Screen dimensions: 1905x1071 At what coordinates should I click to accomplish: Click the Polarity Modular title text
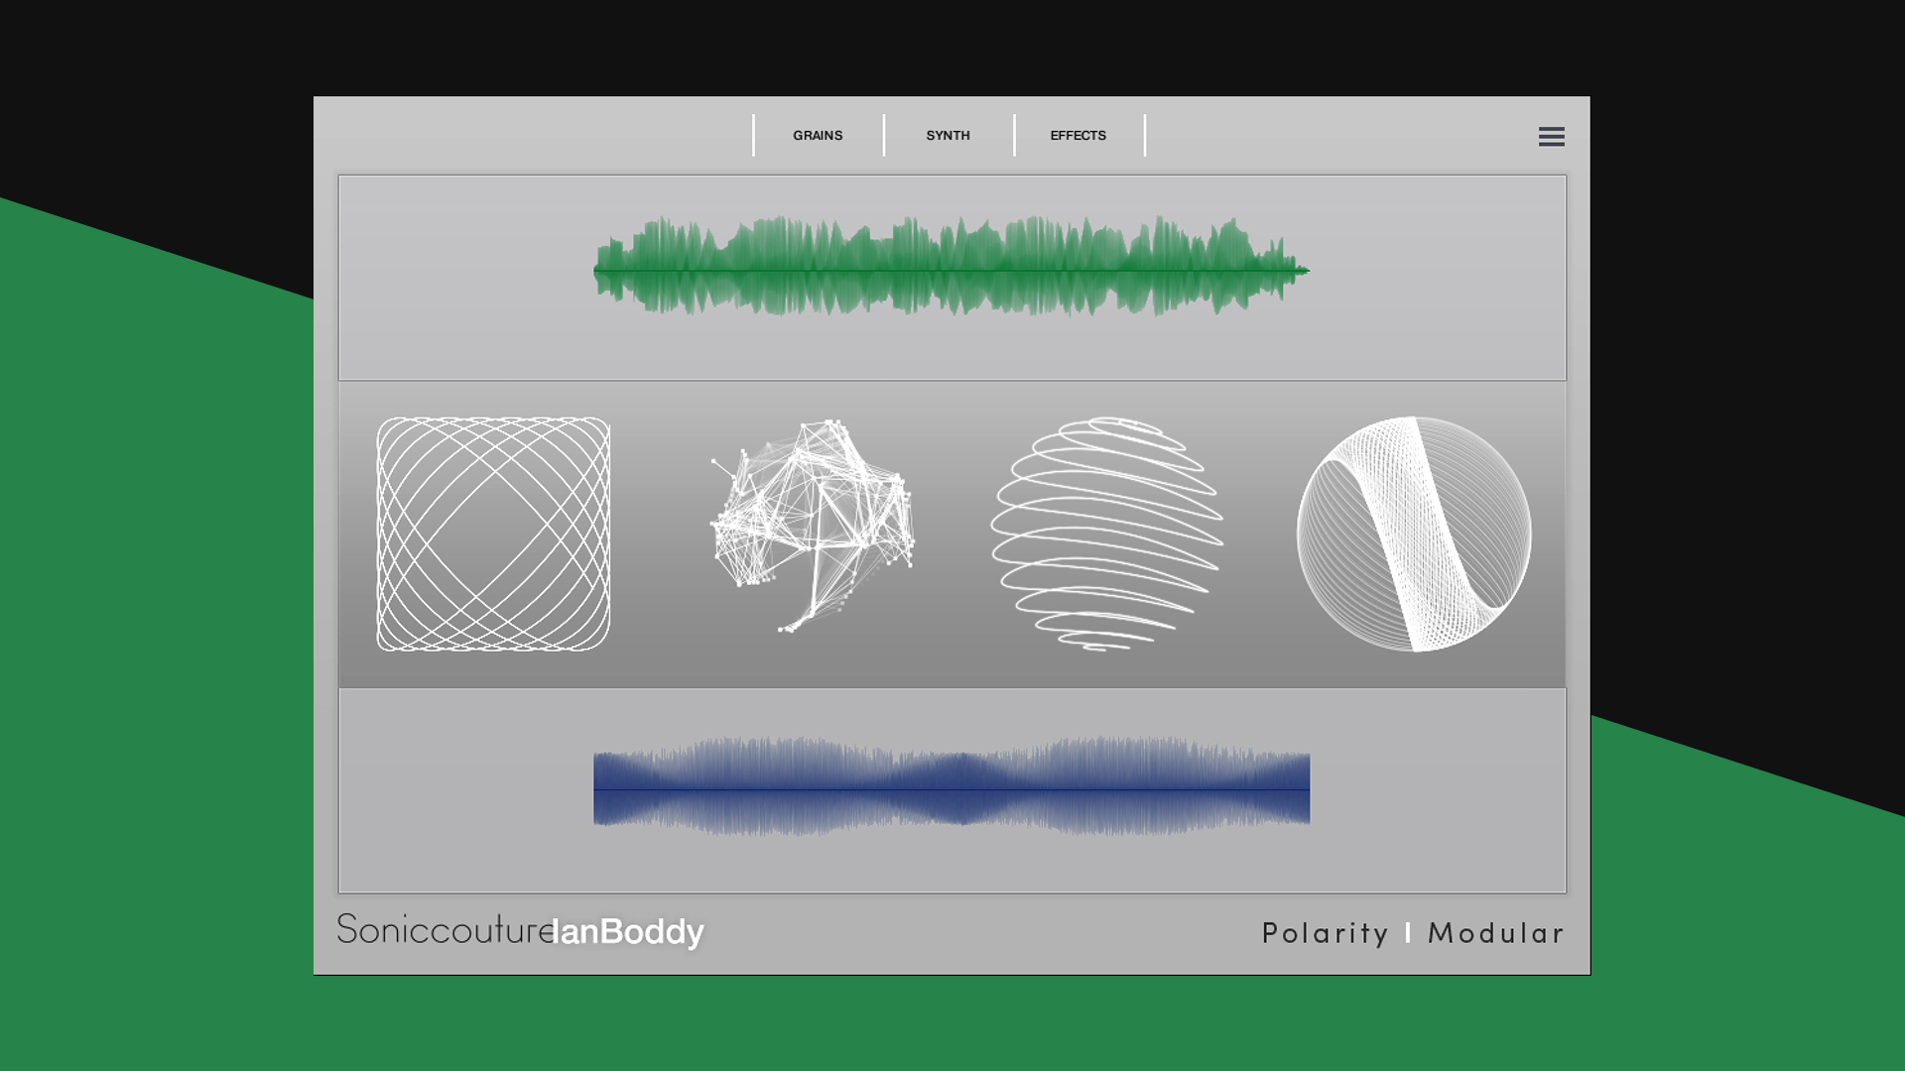tap(1412, 933)
